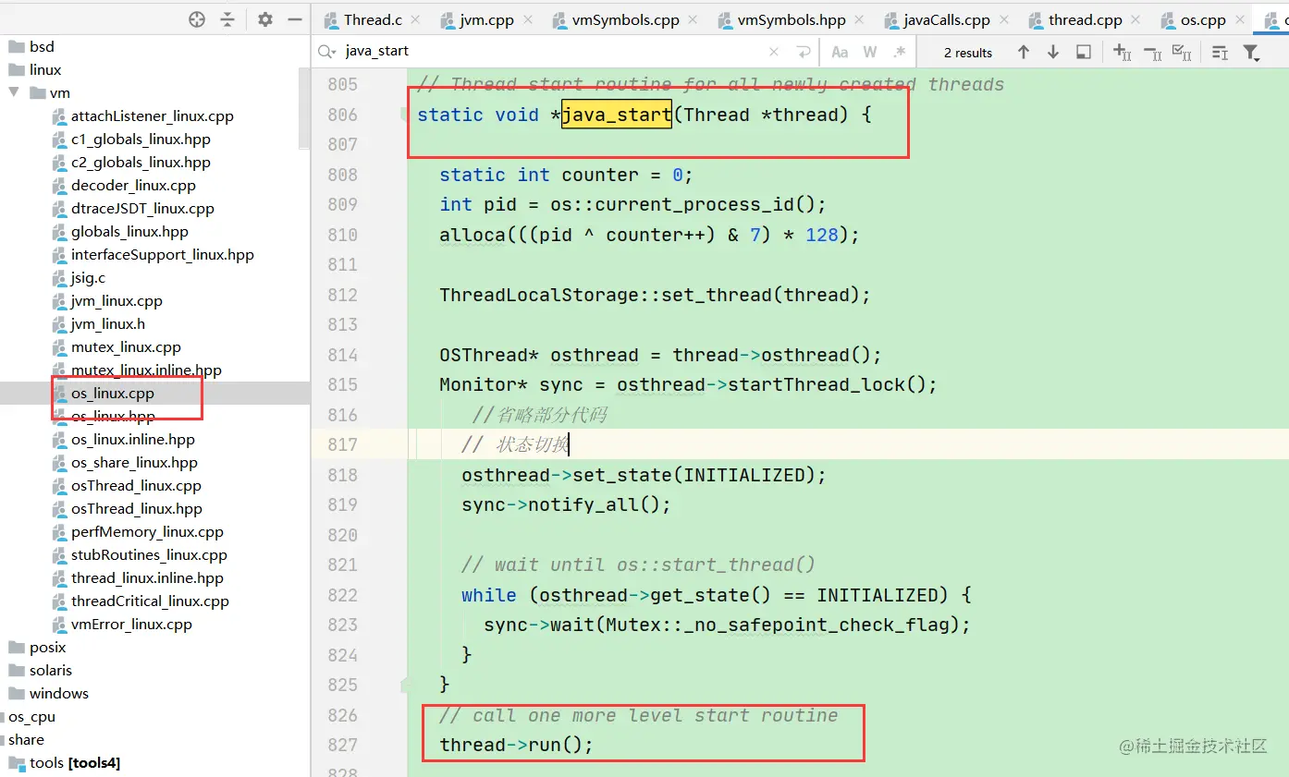This screenshot has width=1289, height=777.
Task: Switch to the thread.cpp tab
Action: tap(1086, 19)
